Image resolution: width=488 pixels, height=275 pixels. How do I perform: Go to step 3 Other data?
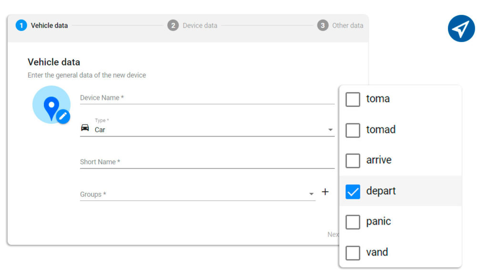340,26
